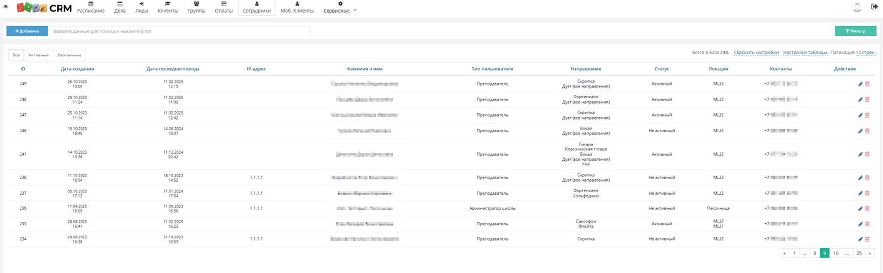883x273 pixels.
Task: Click the eye icon in top-left corner
Action: [6, 7]
